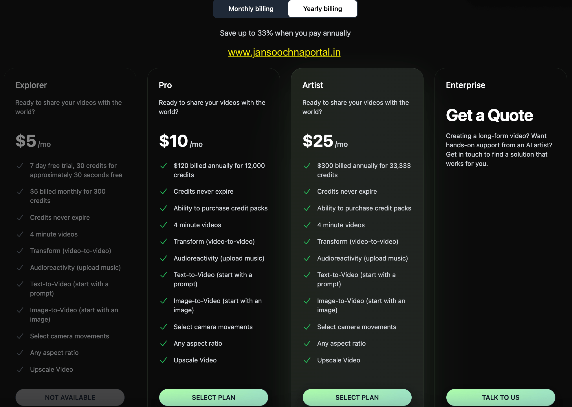Click the checkmark beside '$300 billed annually'

click(307, 166)
